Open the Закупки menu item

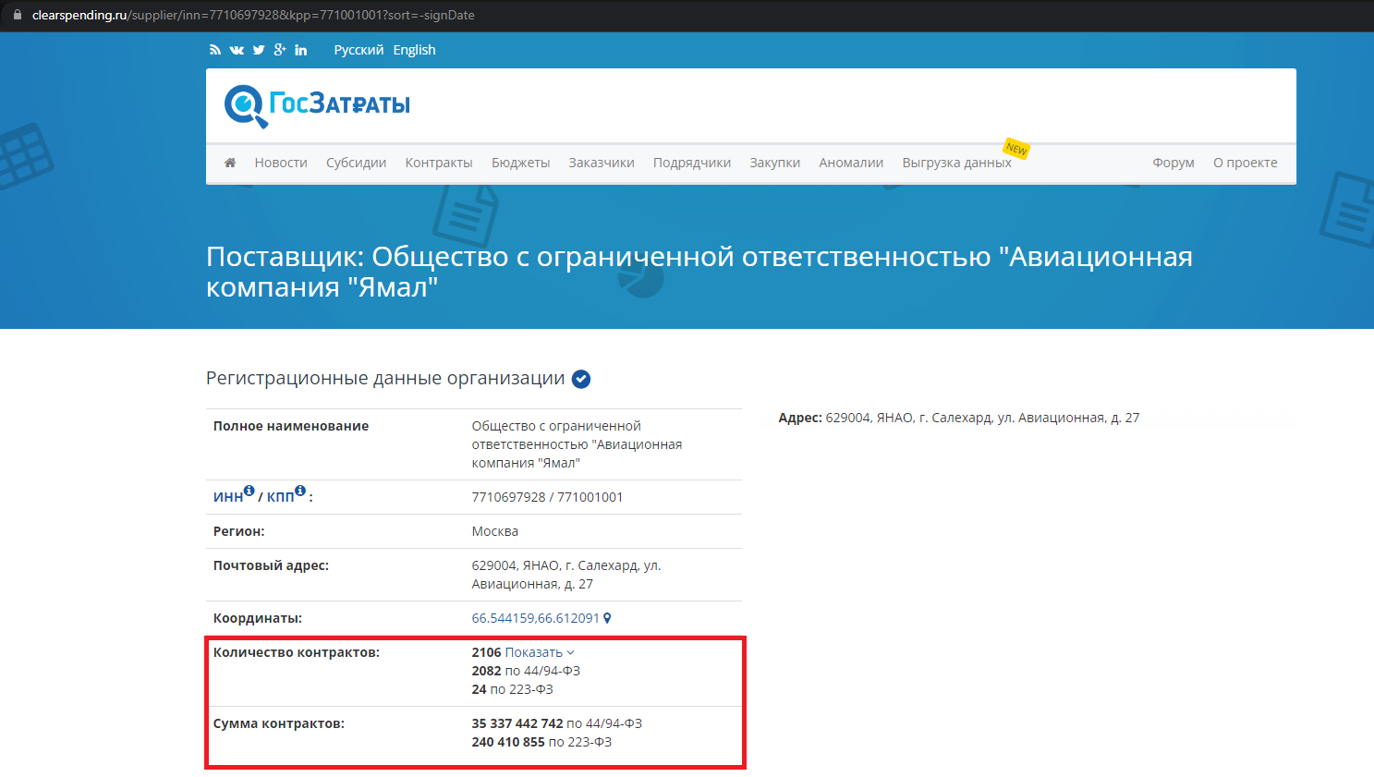click(x=775, y=163)
